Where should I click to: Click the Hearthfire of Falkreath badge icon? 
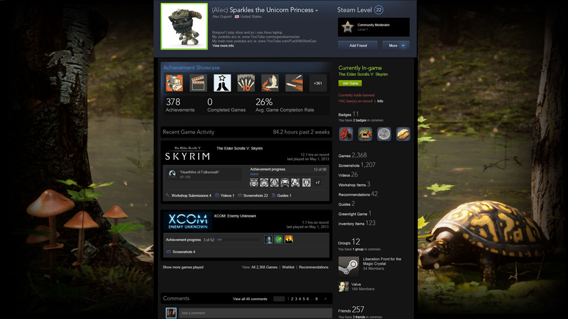point(172,174)
